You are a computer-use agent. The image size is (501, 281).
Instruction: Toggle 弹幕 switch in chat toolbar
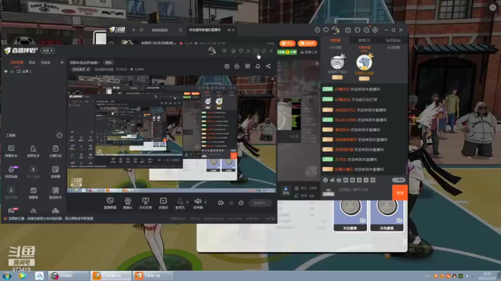tap(398, 180)
